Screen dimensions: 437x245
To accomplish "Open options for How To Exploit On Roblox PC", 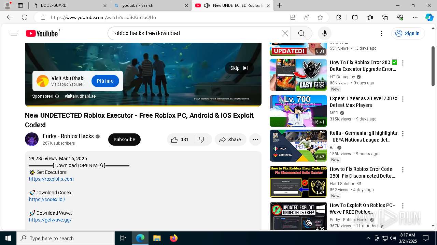I will click(403, 206).
